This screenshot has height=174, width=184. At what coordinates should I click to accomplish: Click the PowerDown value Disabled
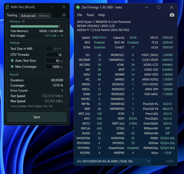click(133, 148)
